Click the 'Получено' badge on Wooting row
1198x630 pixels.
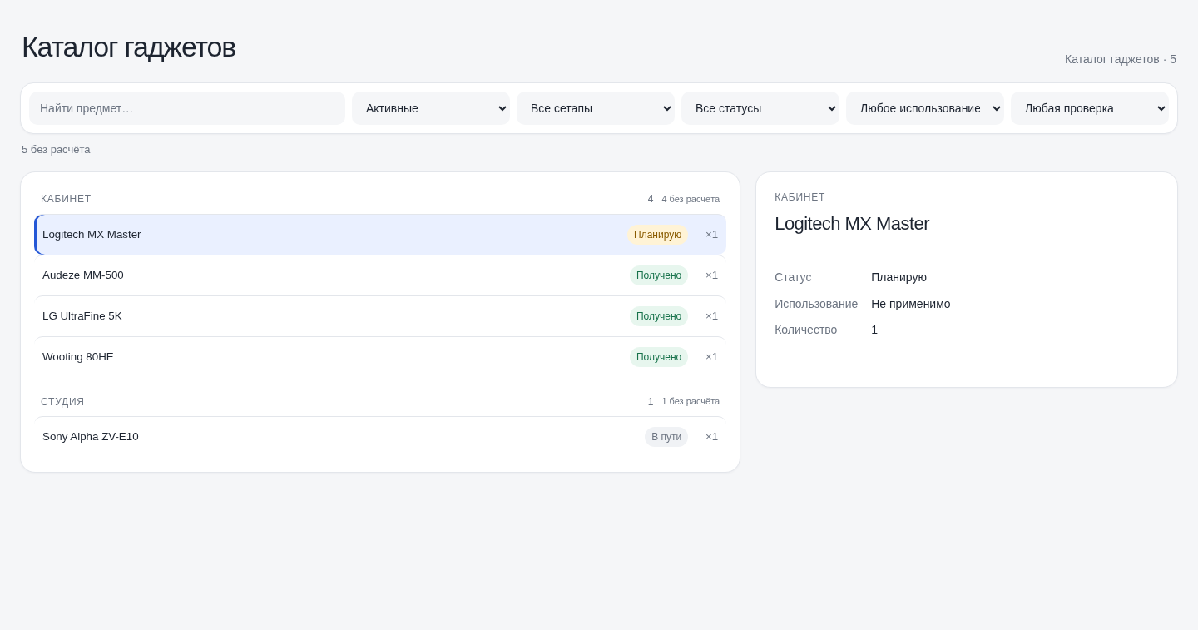(659, 357)
